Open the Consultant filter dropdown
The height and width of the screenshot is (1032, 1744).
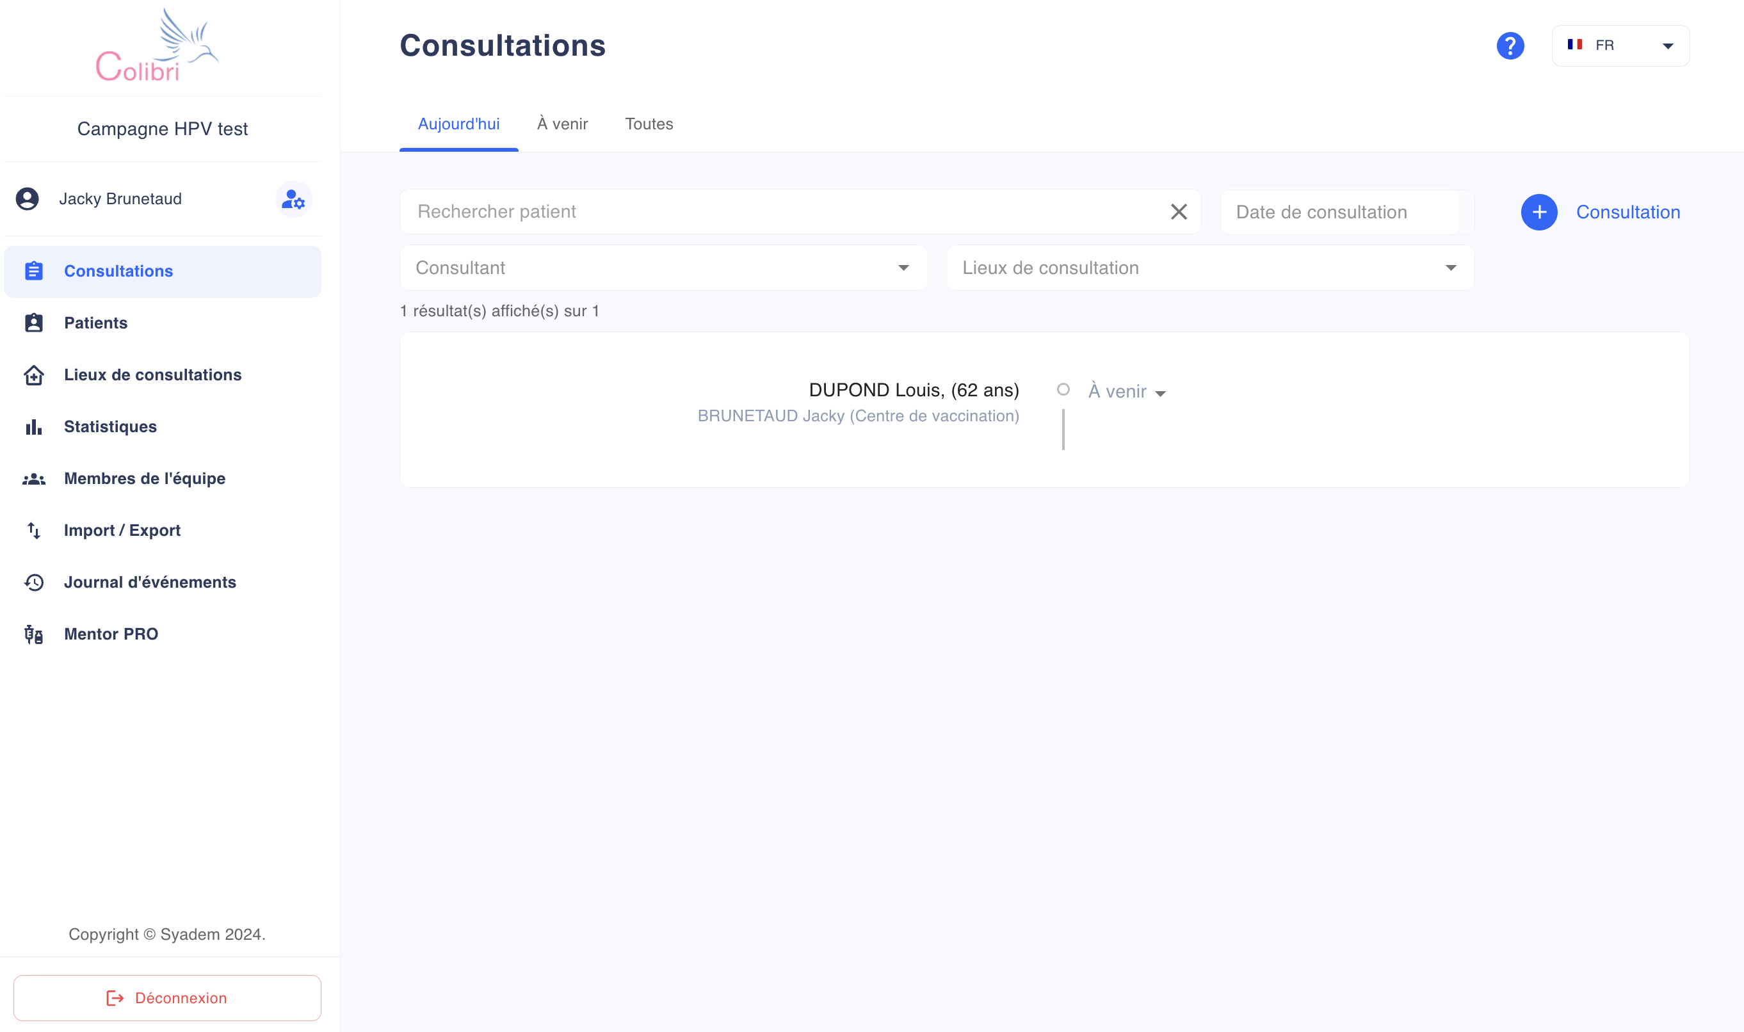pos(663,268)
